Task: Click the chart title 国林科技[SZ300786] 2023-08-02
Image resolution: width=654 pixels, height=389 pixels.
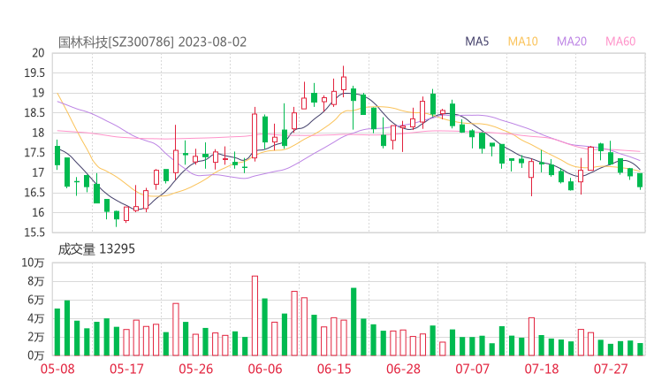Action: [x=152, y=42]
